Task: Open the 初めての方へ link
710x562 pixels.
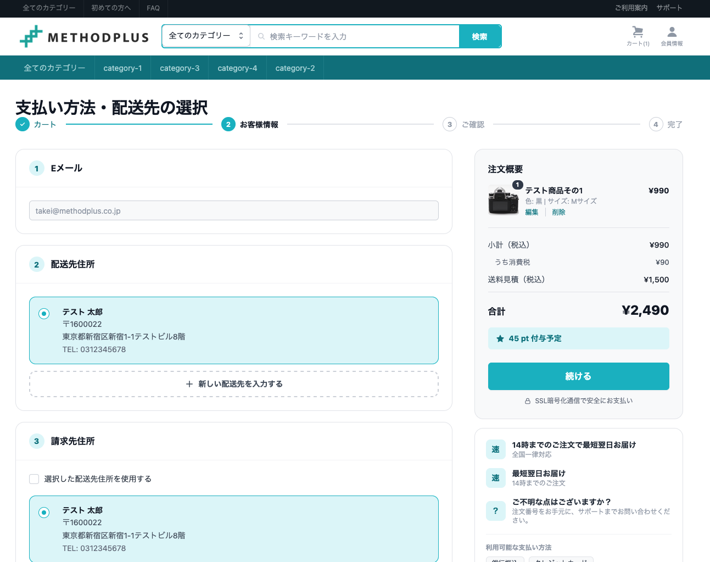Action: [x=111, y=8]
